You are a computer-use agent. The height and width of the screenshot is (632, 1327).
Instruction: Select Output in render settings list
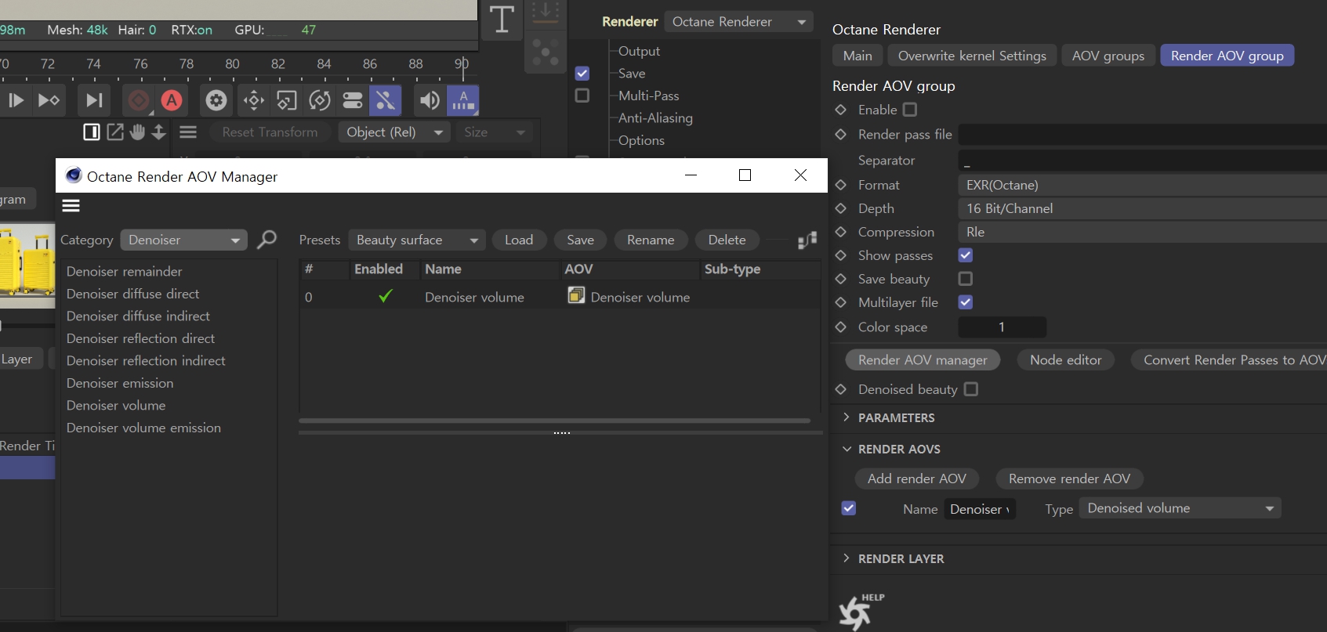pyautogui.click(x=639, y=51)
